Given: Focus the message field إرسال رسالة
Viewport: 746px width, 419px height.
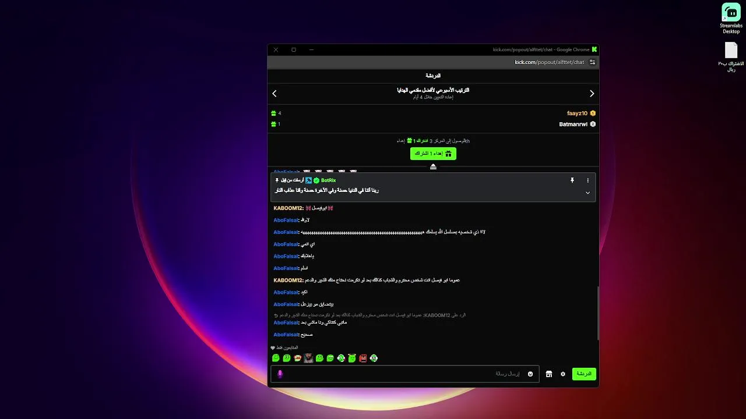Looking at the screenshot, I should 405,374.
